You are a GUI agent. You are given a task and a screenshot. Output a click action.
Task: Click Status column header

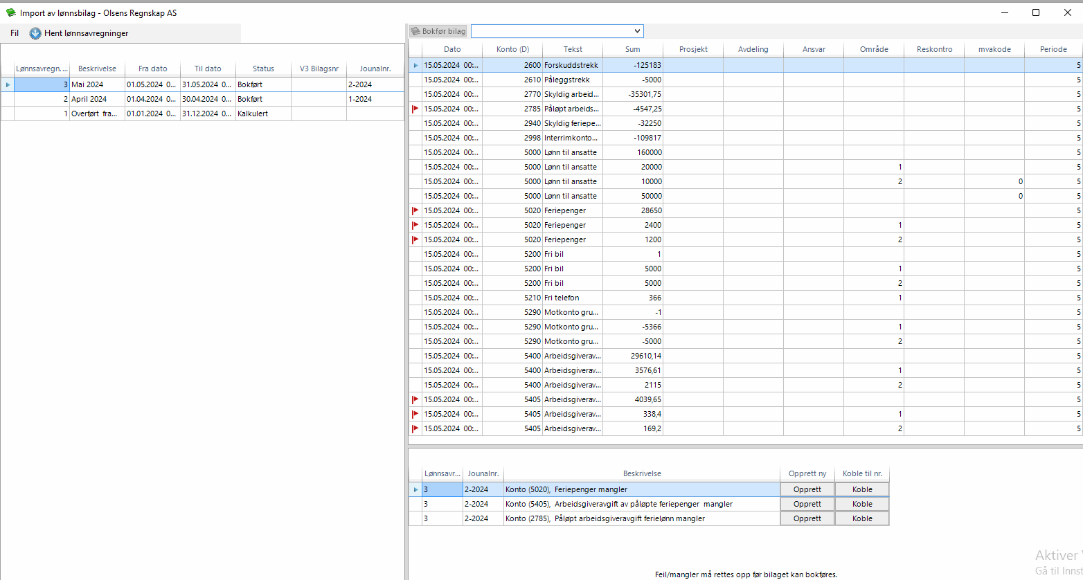point(263,69)
